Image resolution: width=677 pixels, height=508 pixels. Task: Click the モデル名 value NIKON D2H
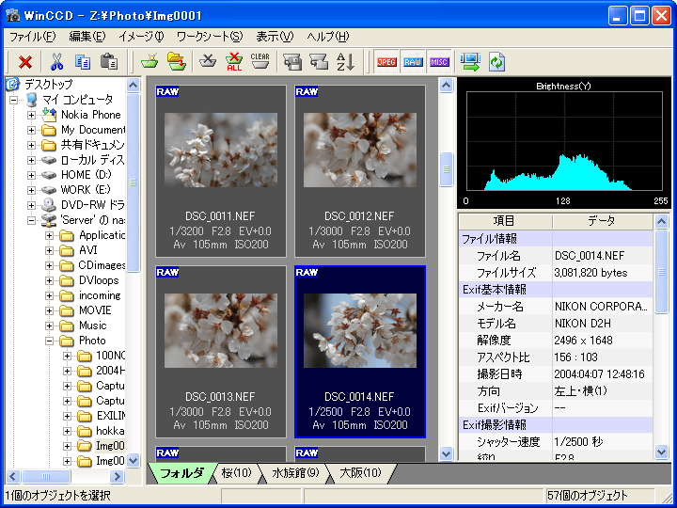pyautogui.click(x=582, y=324)
